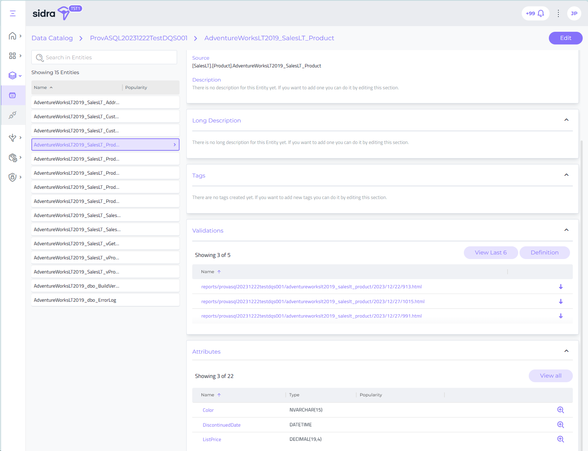
Task: Open the dashboard grid icon in the sidebar
Action: (x=12, y=56)
